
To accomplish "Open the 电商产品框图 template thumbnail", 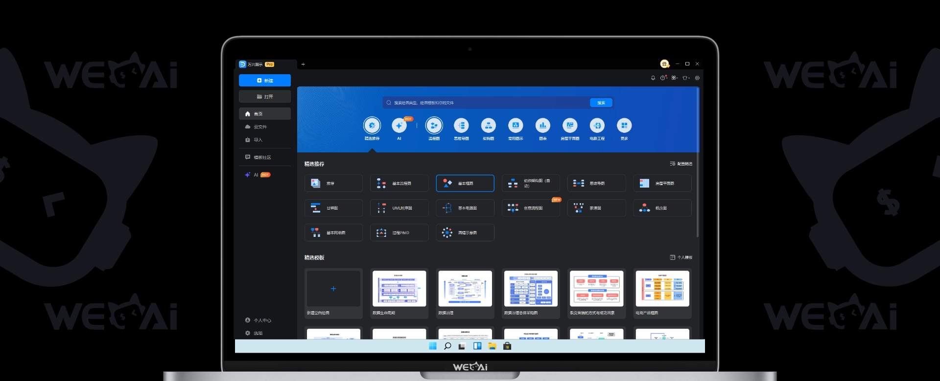I will pyautogui.click(x=662, y=289).
